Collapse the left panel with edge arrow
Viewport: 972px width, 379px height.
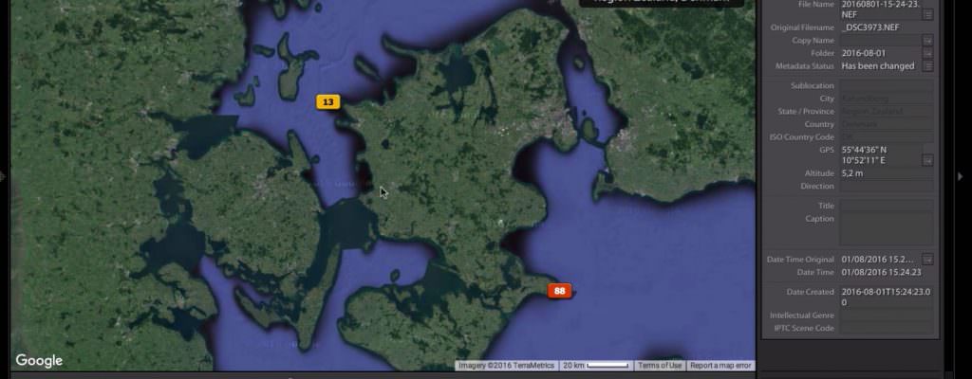(5, 176)
